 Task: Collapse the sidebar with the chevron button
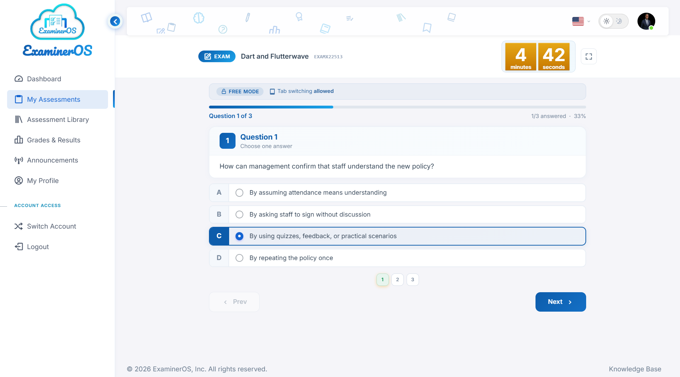(115, 21)
